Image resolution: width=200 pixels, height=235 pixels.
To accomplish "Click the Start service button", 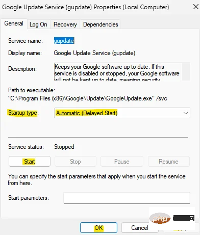I will [30, 162].
